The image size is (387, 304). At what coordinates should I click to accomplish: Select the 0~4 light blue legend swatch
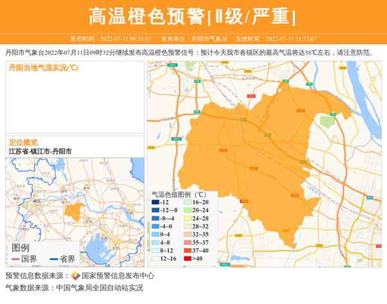coord(155,234)
